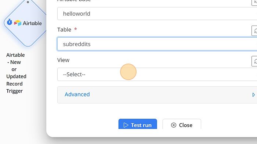Image resolution: width=257 pixels, height=144 pixels.
Task: Click the View field label
Action: pos(63,60)
